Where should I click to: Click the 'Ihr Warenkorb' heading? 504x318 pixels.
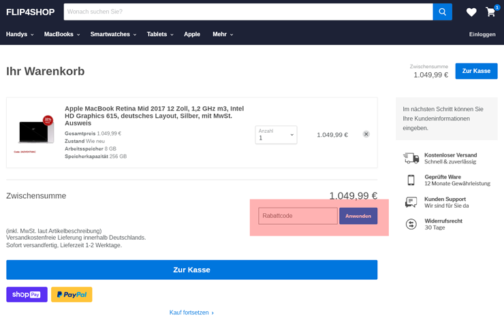pyautogui.click(x=46, y=71)
